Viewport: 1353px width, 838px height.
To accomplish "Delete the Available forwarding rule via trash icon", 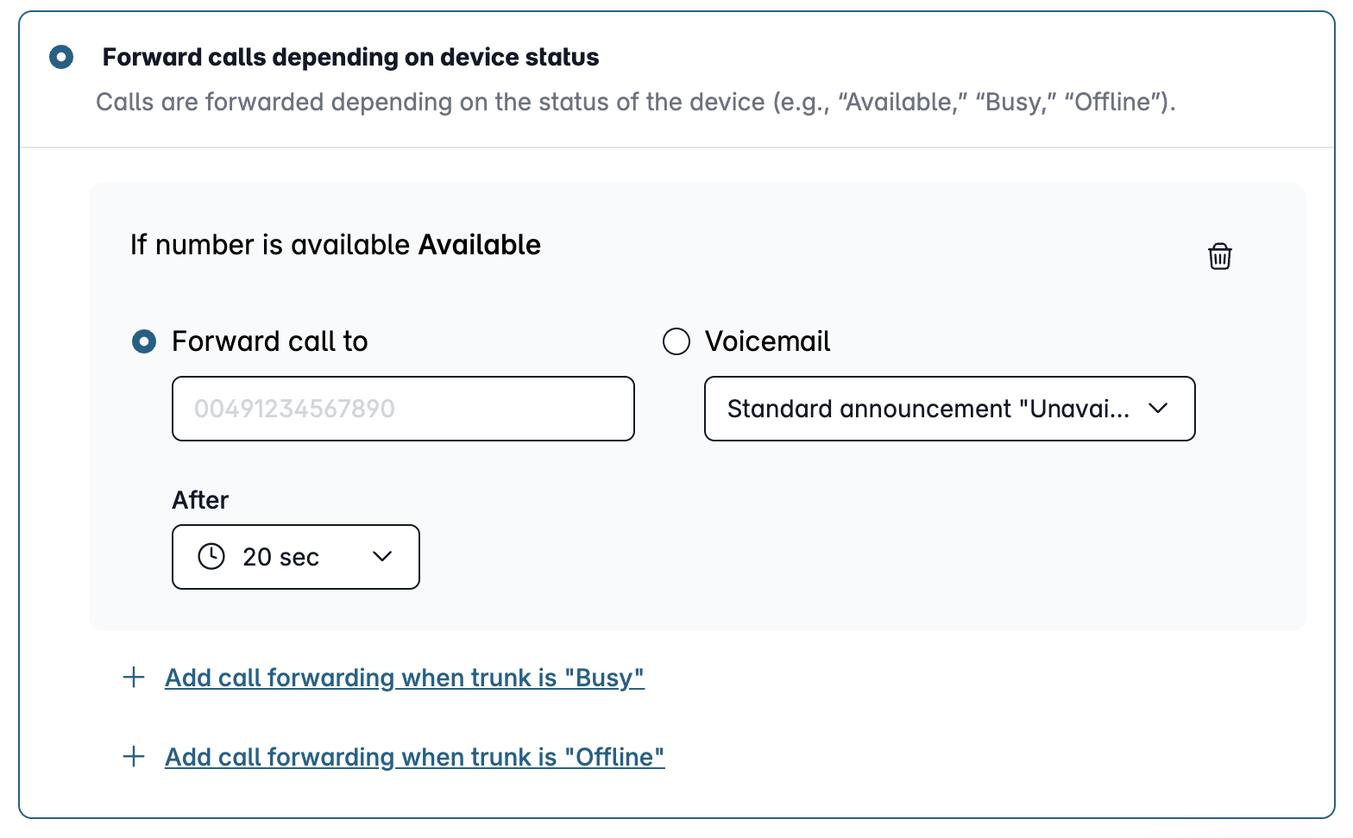I will [1219, 256].
